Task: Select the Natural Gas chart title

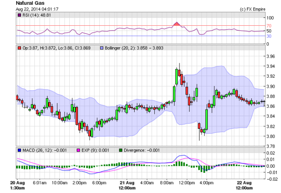Action: pos(30,3)
